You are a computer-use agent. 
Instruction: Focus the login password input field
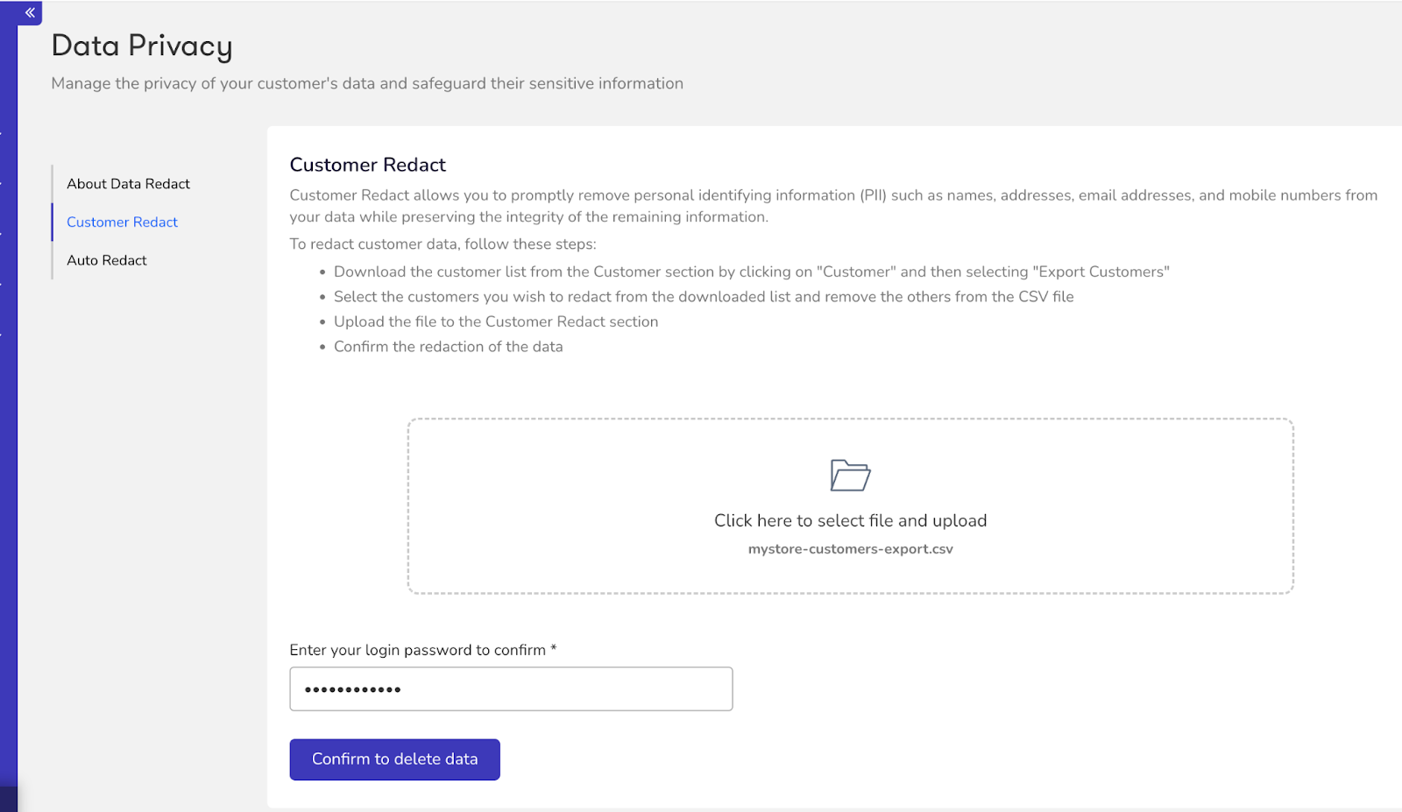pos(511,689)
